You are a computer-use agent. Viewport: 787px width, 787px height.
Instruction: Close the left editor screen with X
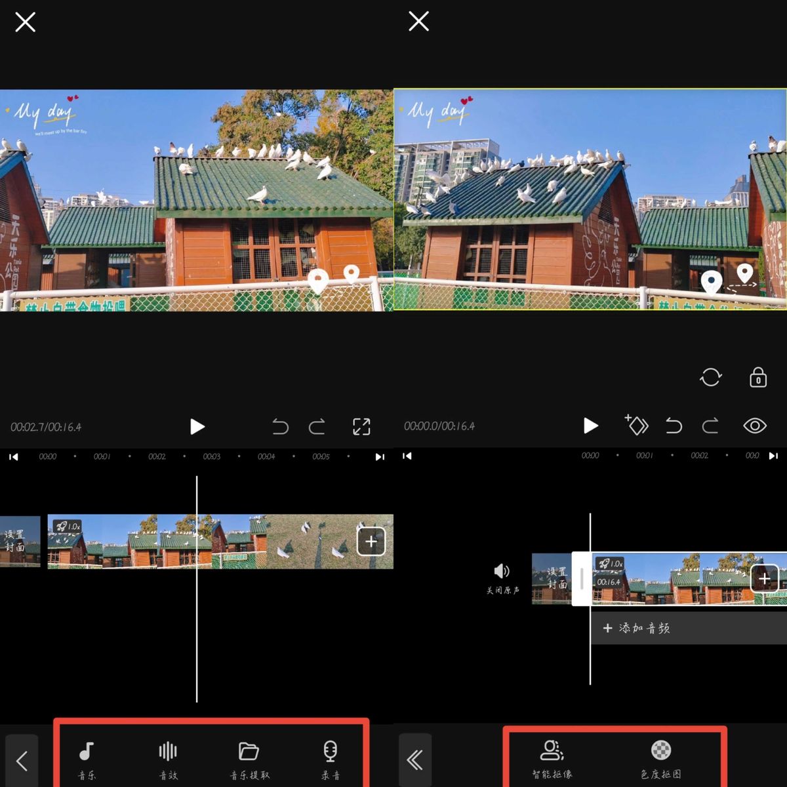pyautogui.click(x=25, y=22)
